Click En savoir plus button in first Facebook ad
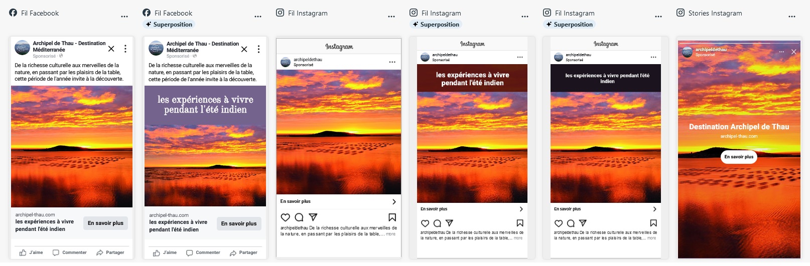This screenshot has height=266, width=810. [x=105, y=223]
